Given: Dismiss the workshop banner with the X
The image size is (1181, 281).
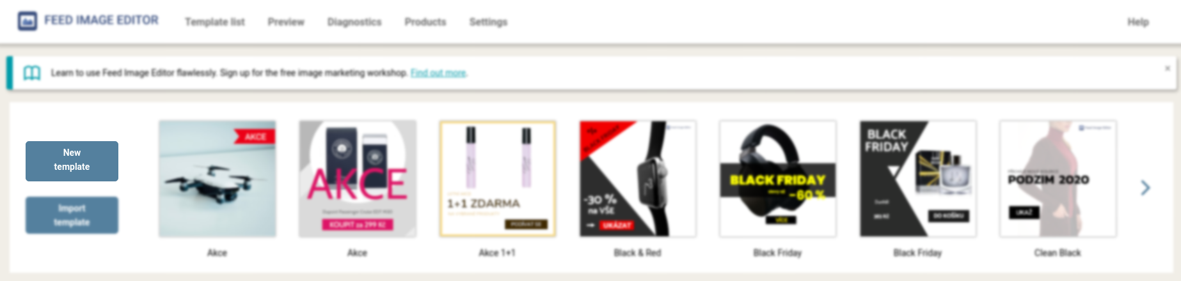Looking at the screenshot, I should tap(1168, 68).
